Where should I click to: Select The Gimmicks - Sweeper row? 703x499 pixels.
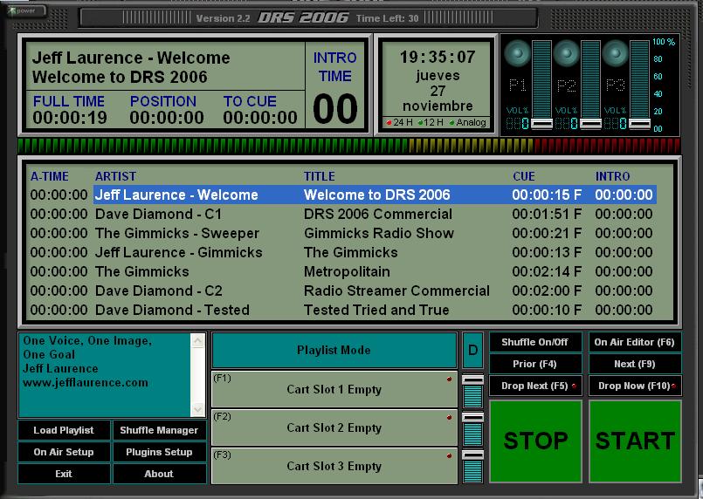pyautogui.click(x=343, y=234)
